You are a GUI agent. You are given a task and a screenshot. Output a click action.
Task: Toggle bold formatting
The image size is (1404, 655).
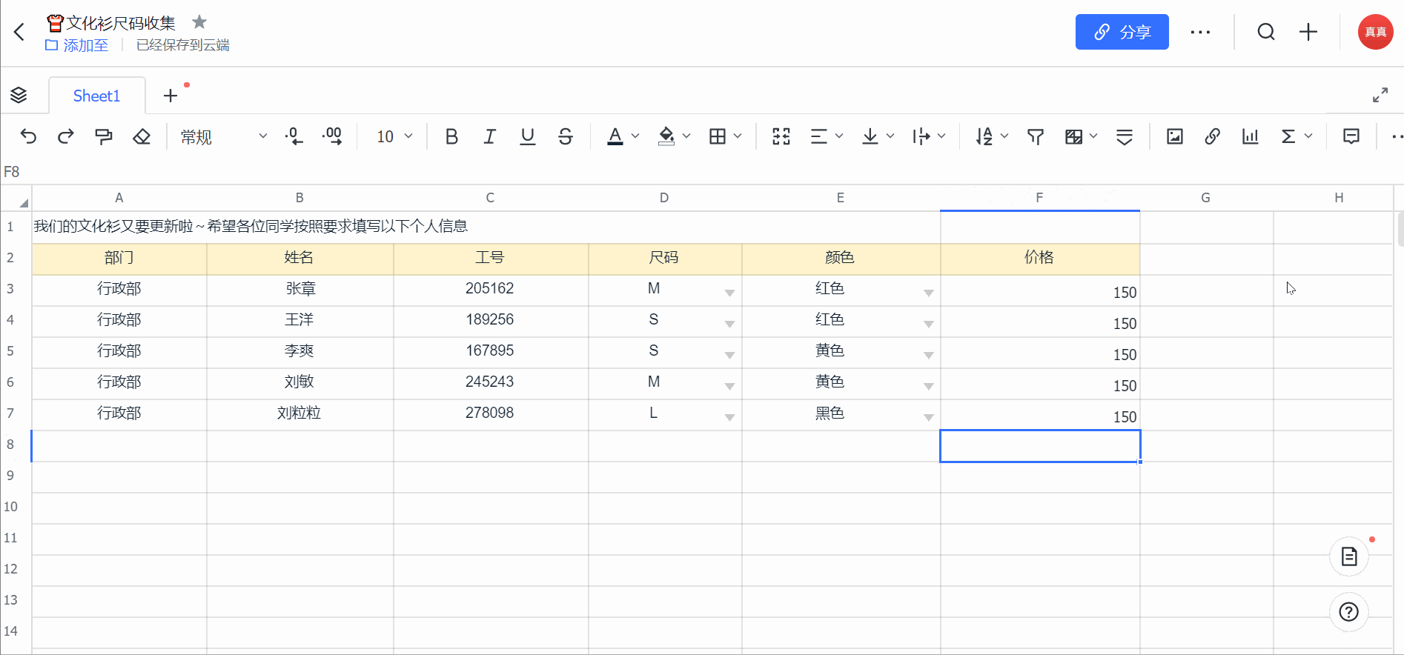451,136
